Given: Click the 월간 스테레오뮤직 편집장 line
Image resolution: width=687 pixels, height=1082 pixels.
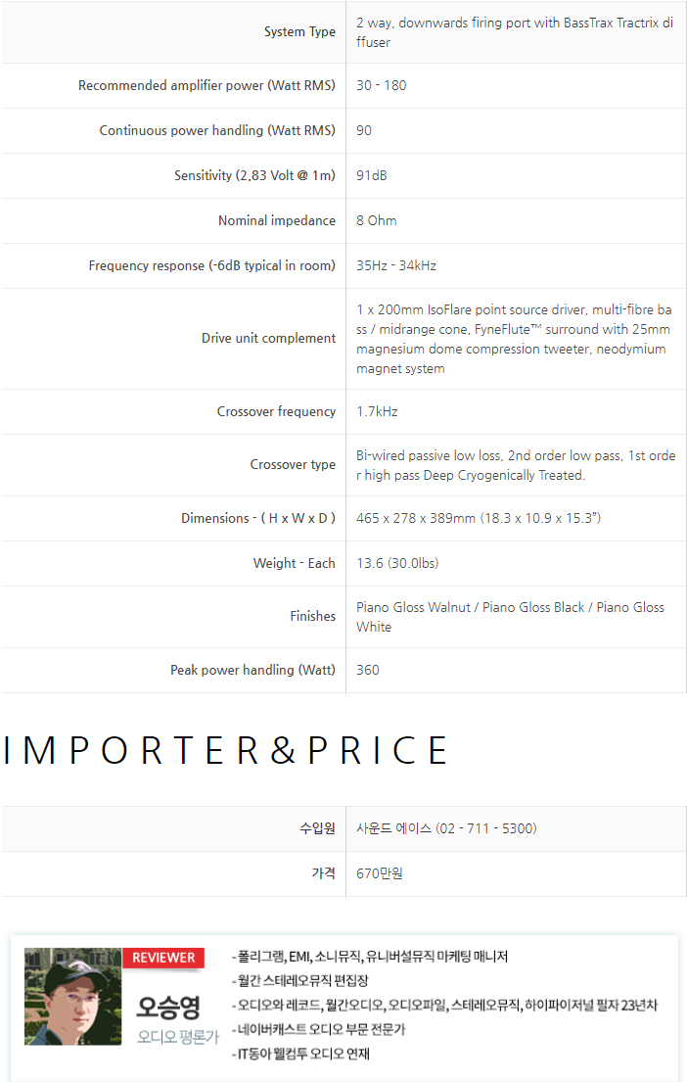Looking at the screenshot, I should [x=300, y=980].
